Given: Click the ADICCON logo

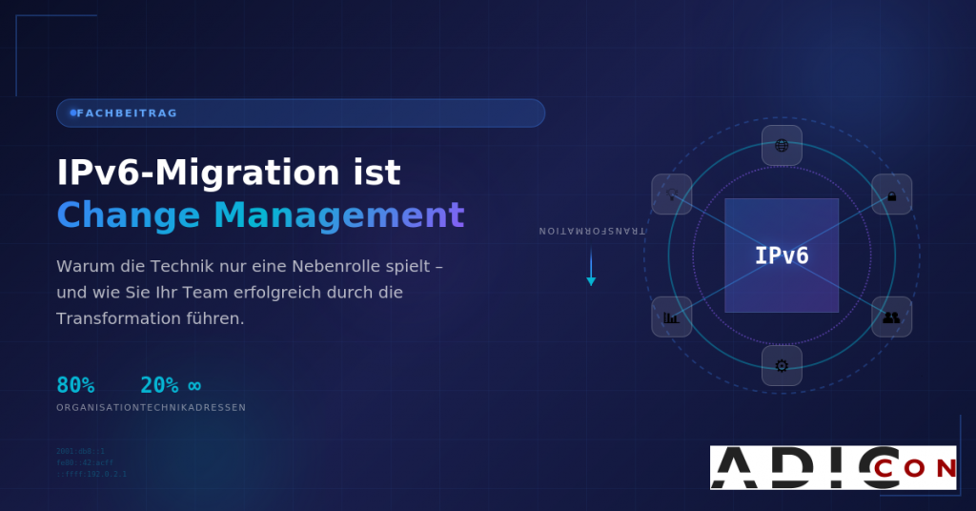Looking at the screenshot, I should [x=832, y=467].
